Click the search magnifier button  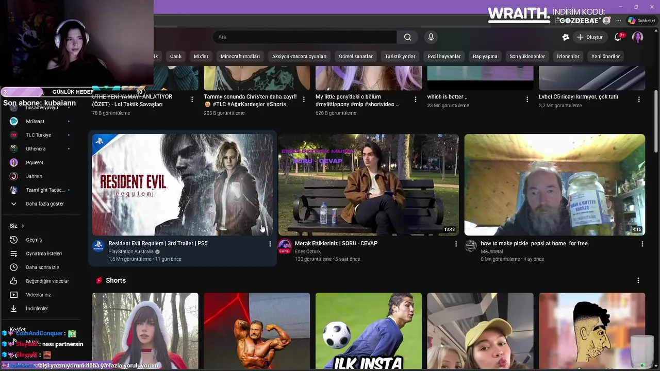[408, 37]
